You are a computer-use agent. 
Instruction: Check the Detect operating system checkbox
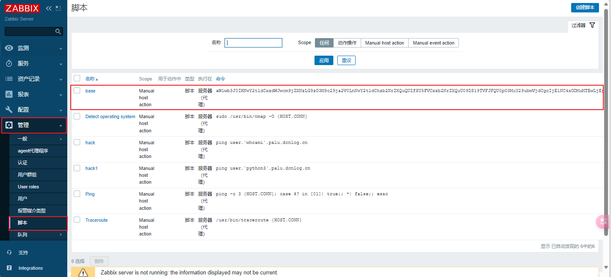(77, 116)
